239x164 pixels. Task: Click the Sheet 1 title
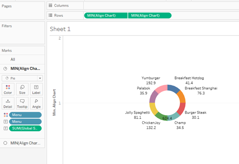pos(60,29)
